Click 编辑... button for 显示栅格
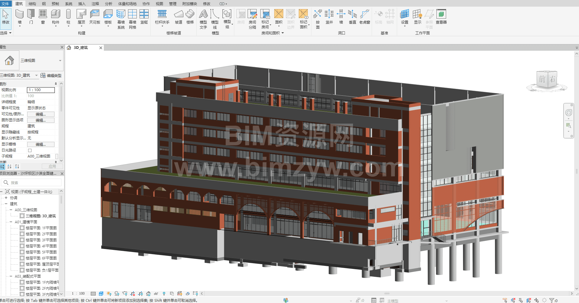Screen dimensions: 579x303 [x=41, y=144]
